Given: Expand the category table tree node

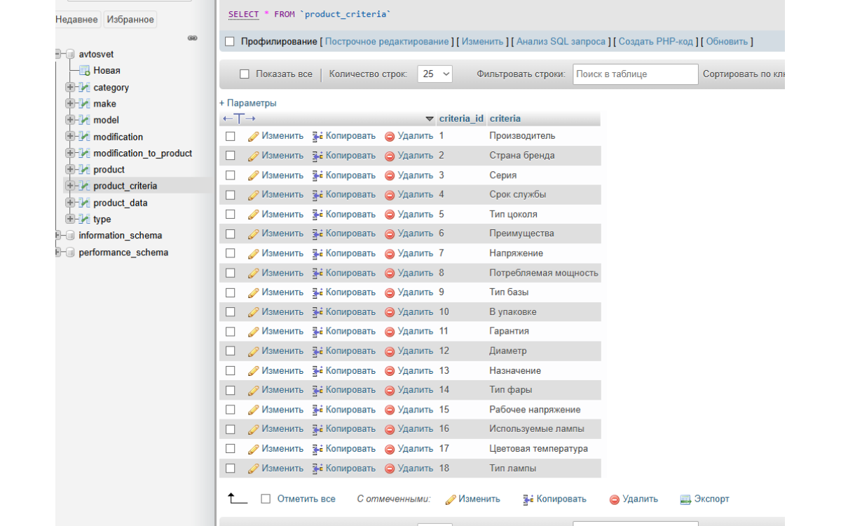Looking at the screenshot, I should (x=69, y=88).
